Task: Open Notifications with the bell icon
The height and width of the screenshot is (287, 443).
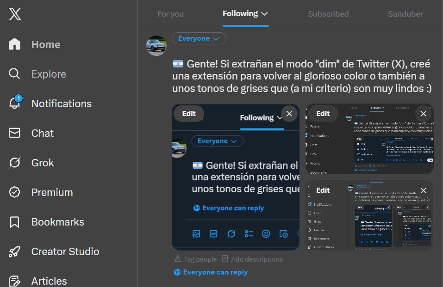Action: coord(14,104)
